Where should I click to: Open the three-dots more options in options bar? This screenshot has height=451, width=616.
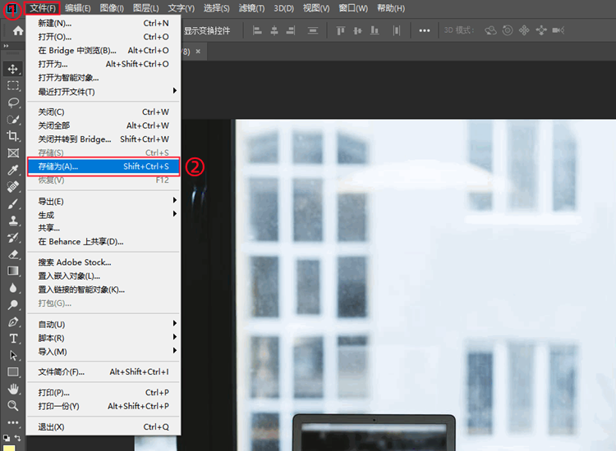click(x=425, y=30)
